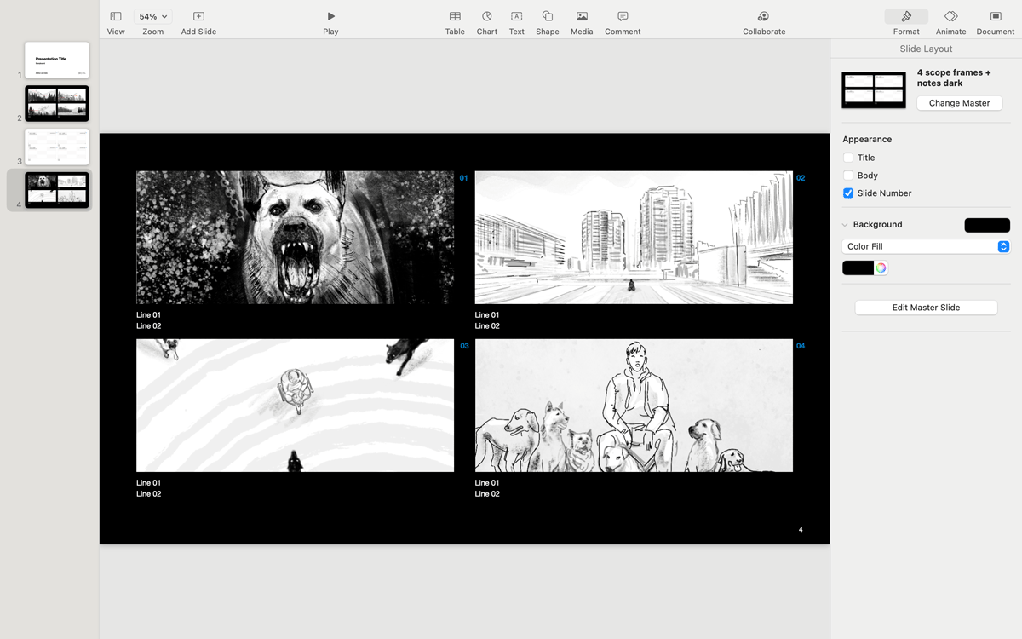Insert a Shape
1022x639 pixels.
click(547, 19)
